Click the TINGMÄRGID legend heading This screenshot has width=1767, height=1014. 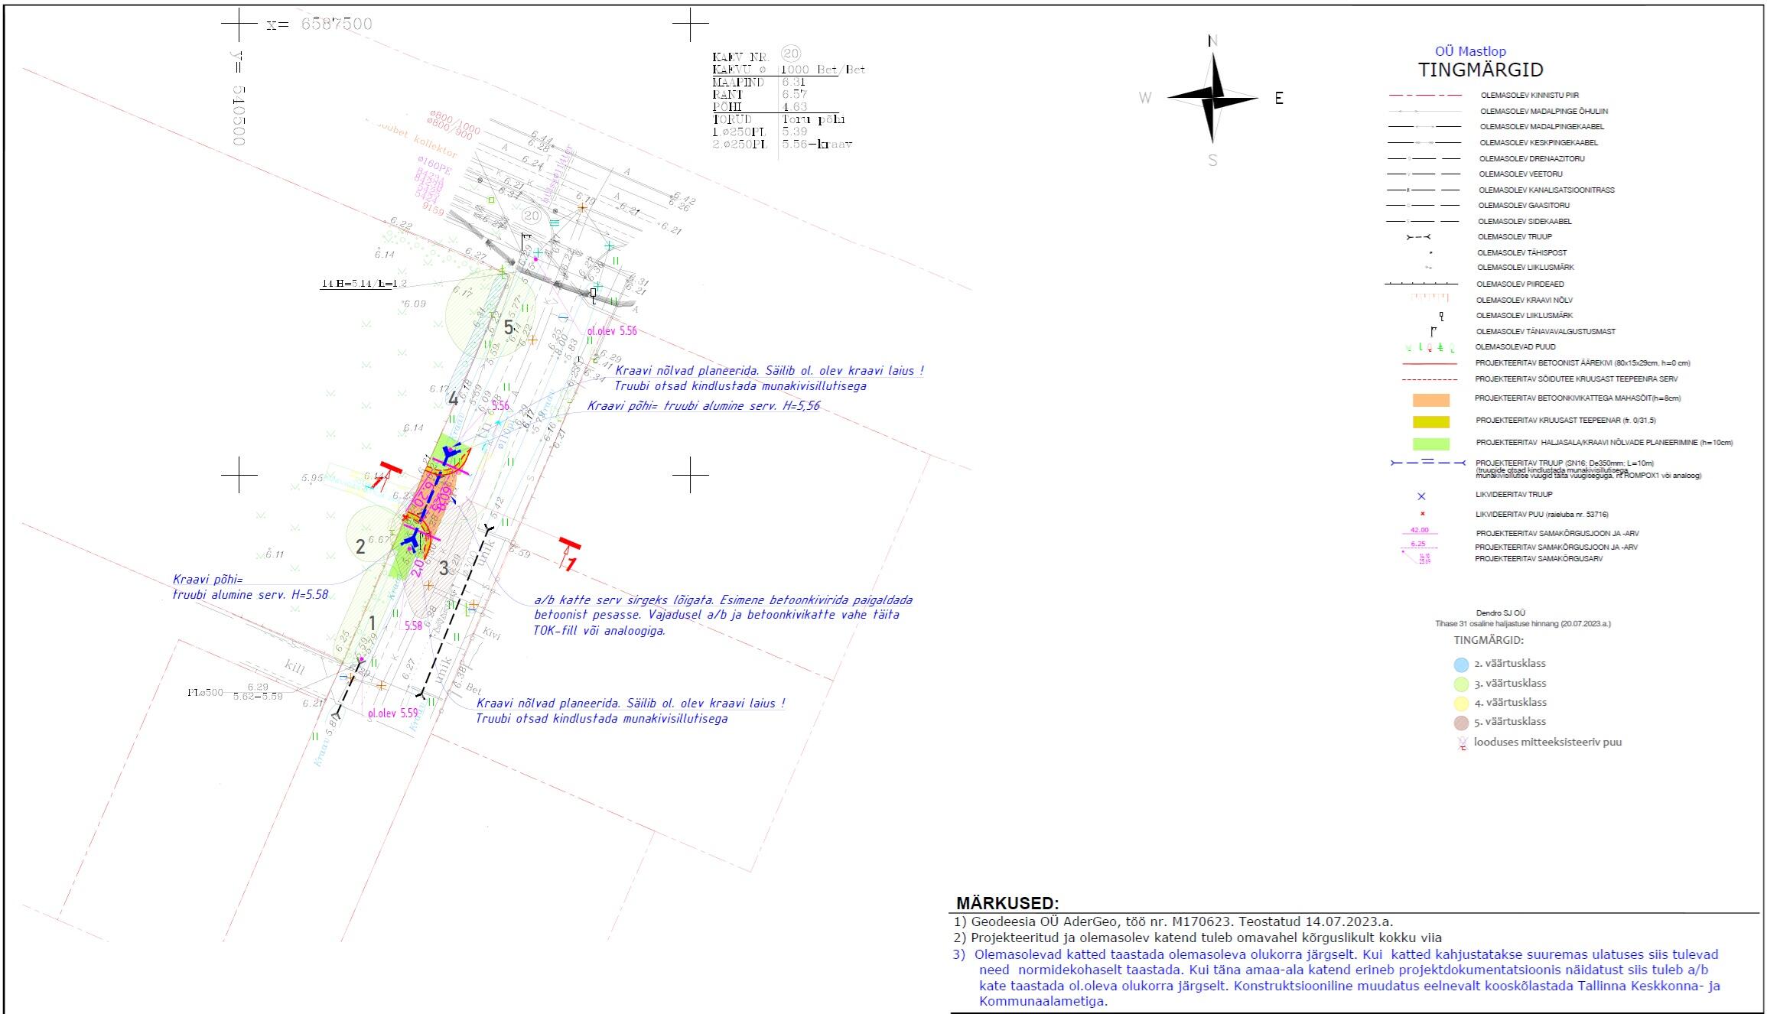1480,70
